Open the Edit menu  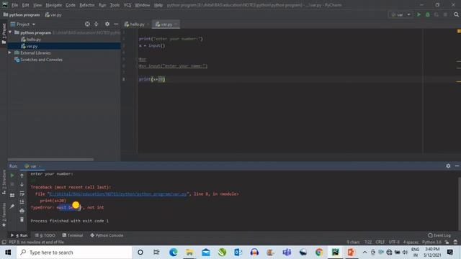pyautogui.click(x=26, y=5)
